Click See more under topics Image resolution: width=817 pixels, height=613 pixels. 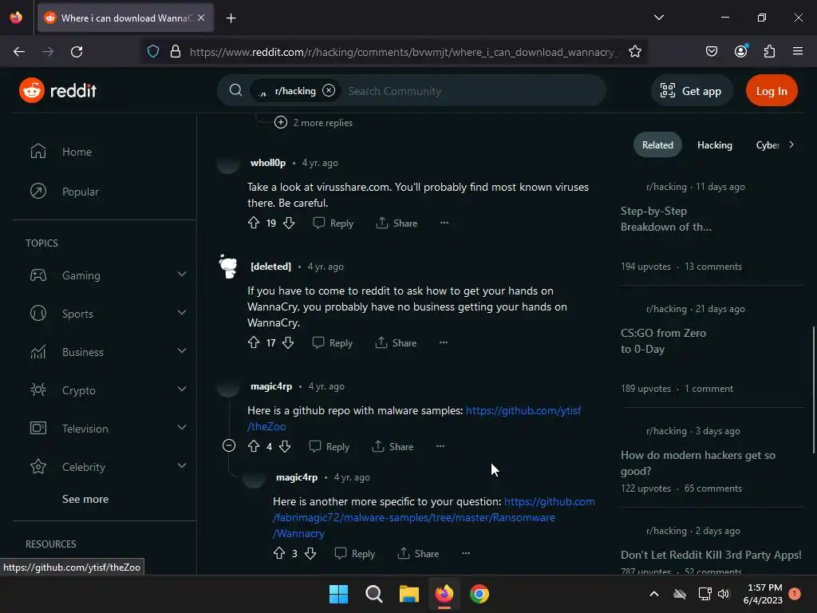coord(85,499)
